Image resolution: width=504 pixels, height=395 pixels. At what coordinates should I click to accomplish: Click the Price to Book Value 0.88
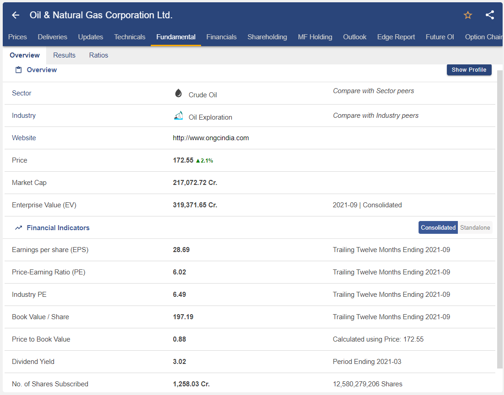[180, 339]
